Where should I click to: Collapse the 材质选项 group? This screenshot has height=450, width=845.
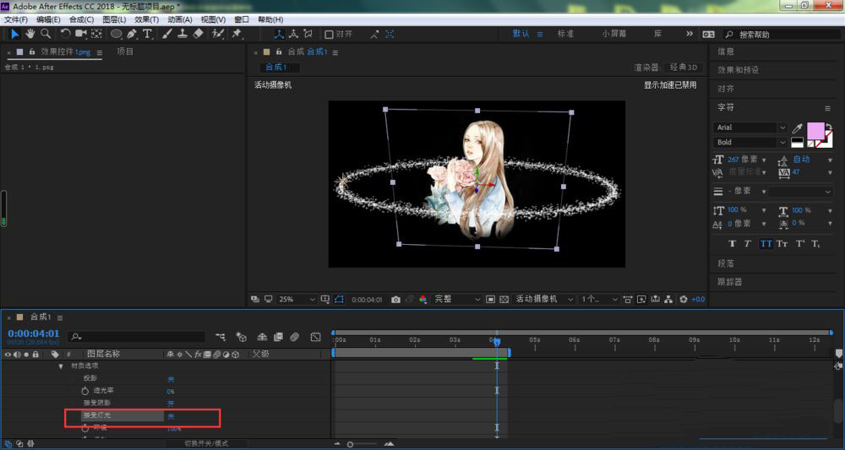pos(61,366)
